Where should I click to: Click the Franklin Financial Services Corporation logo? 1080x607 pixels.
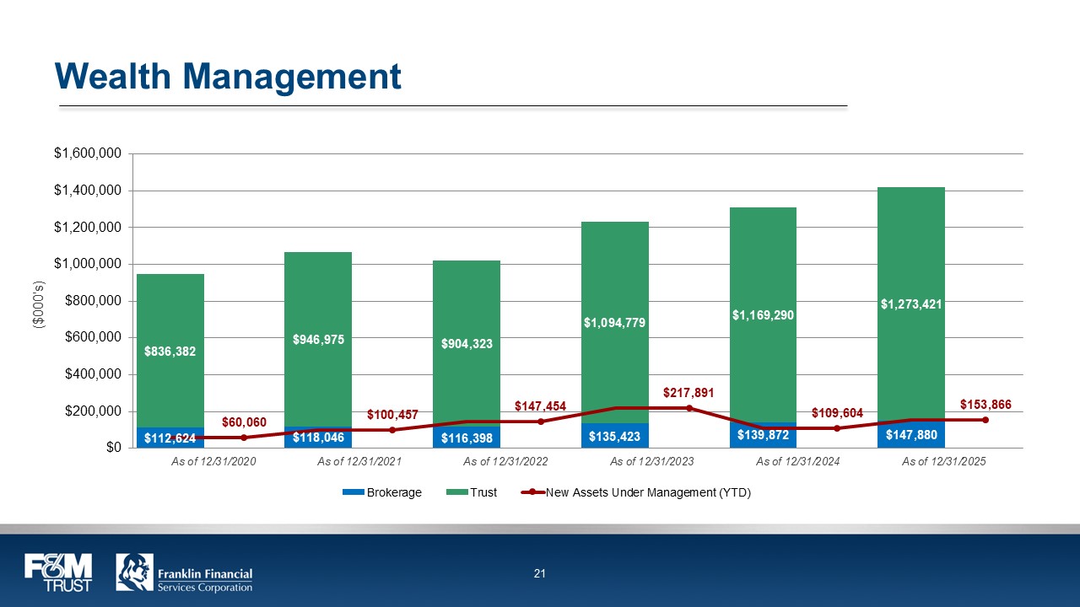click(x=185, y=573)
